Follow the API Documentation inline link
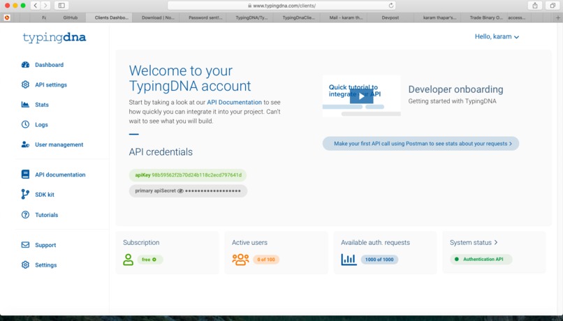 click(x=235, y=102)
